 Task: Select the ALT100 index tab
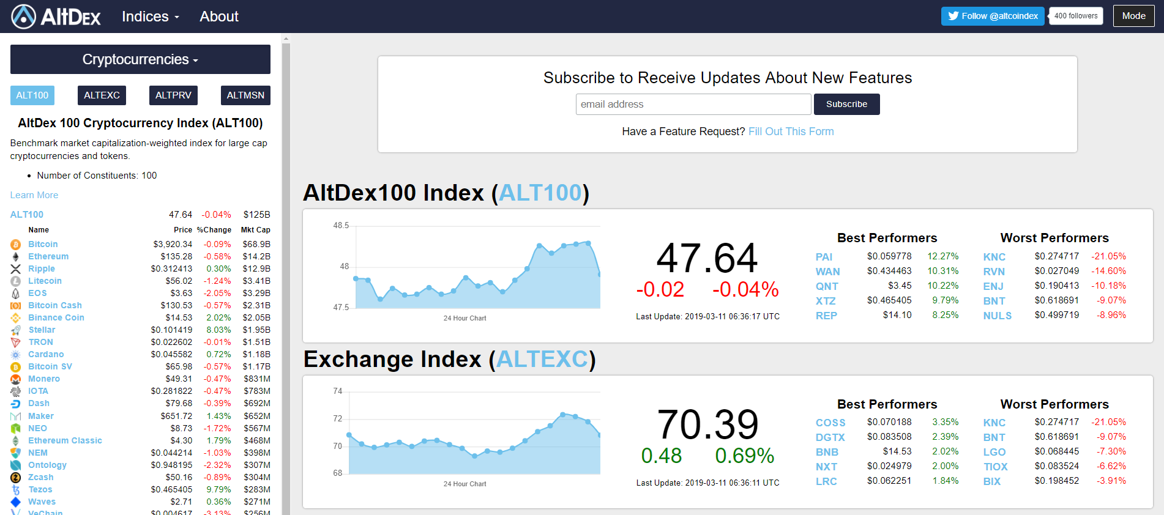tap(32, 95)
